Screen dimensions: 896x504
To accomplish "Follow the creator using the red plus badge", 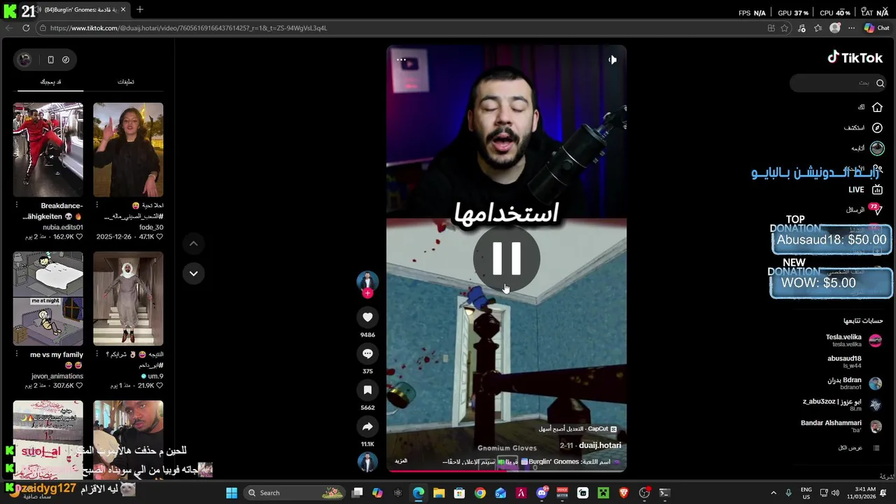I will 367,293.
